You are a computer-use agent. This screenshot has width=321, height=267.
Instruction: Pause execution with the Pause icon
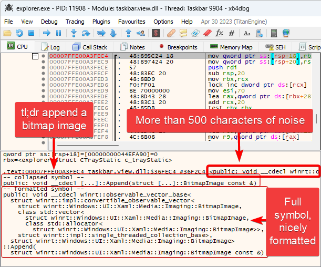click(x=58, y=33)
